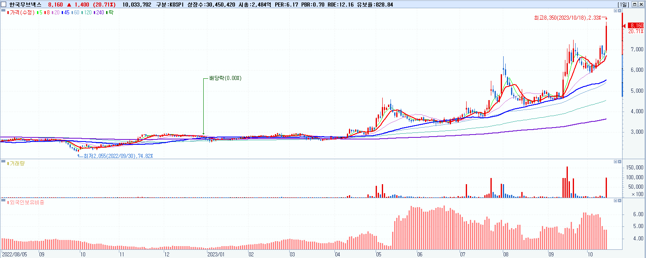Click the ×100 volume multiplier label

pyautogui.click(x=637, y=194)
